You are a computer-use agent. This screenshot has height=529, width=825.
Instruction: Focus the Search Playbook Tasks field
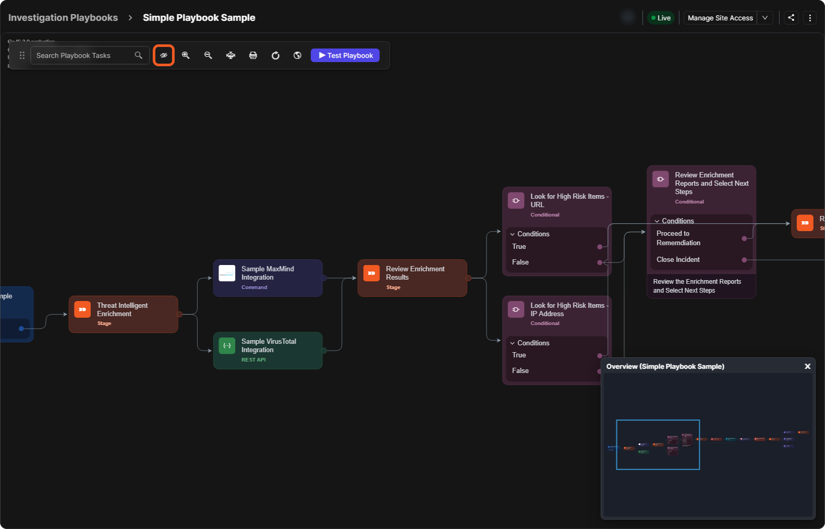90,55
